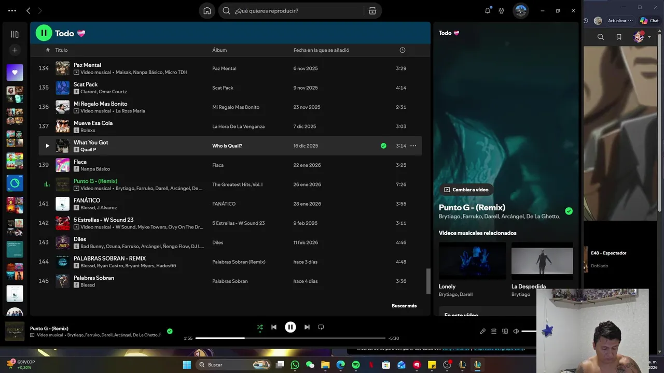Toggle saved checkmark in now-playing bar
The height and width of the screenshot is (373, 664).
click(x=170, y=331)
